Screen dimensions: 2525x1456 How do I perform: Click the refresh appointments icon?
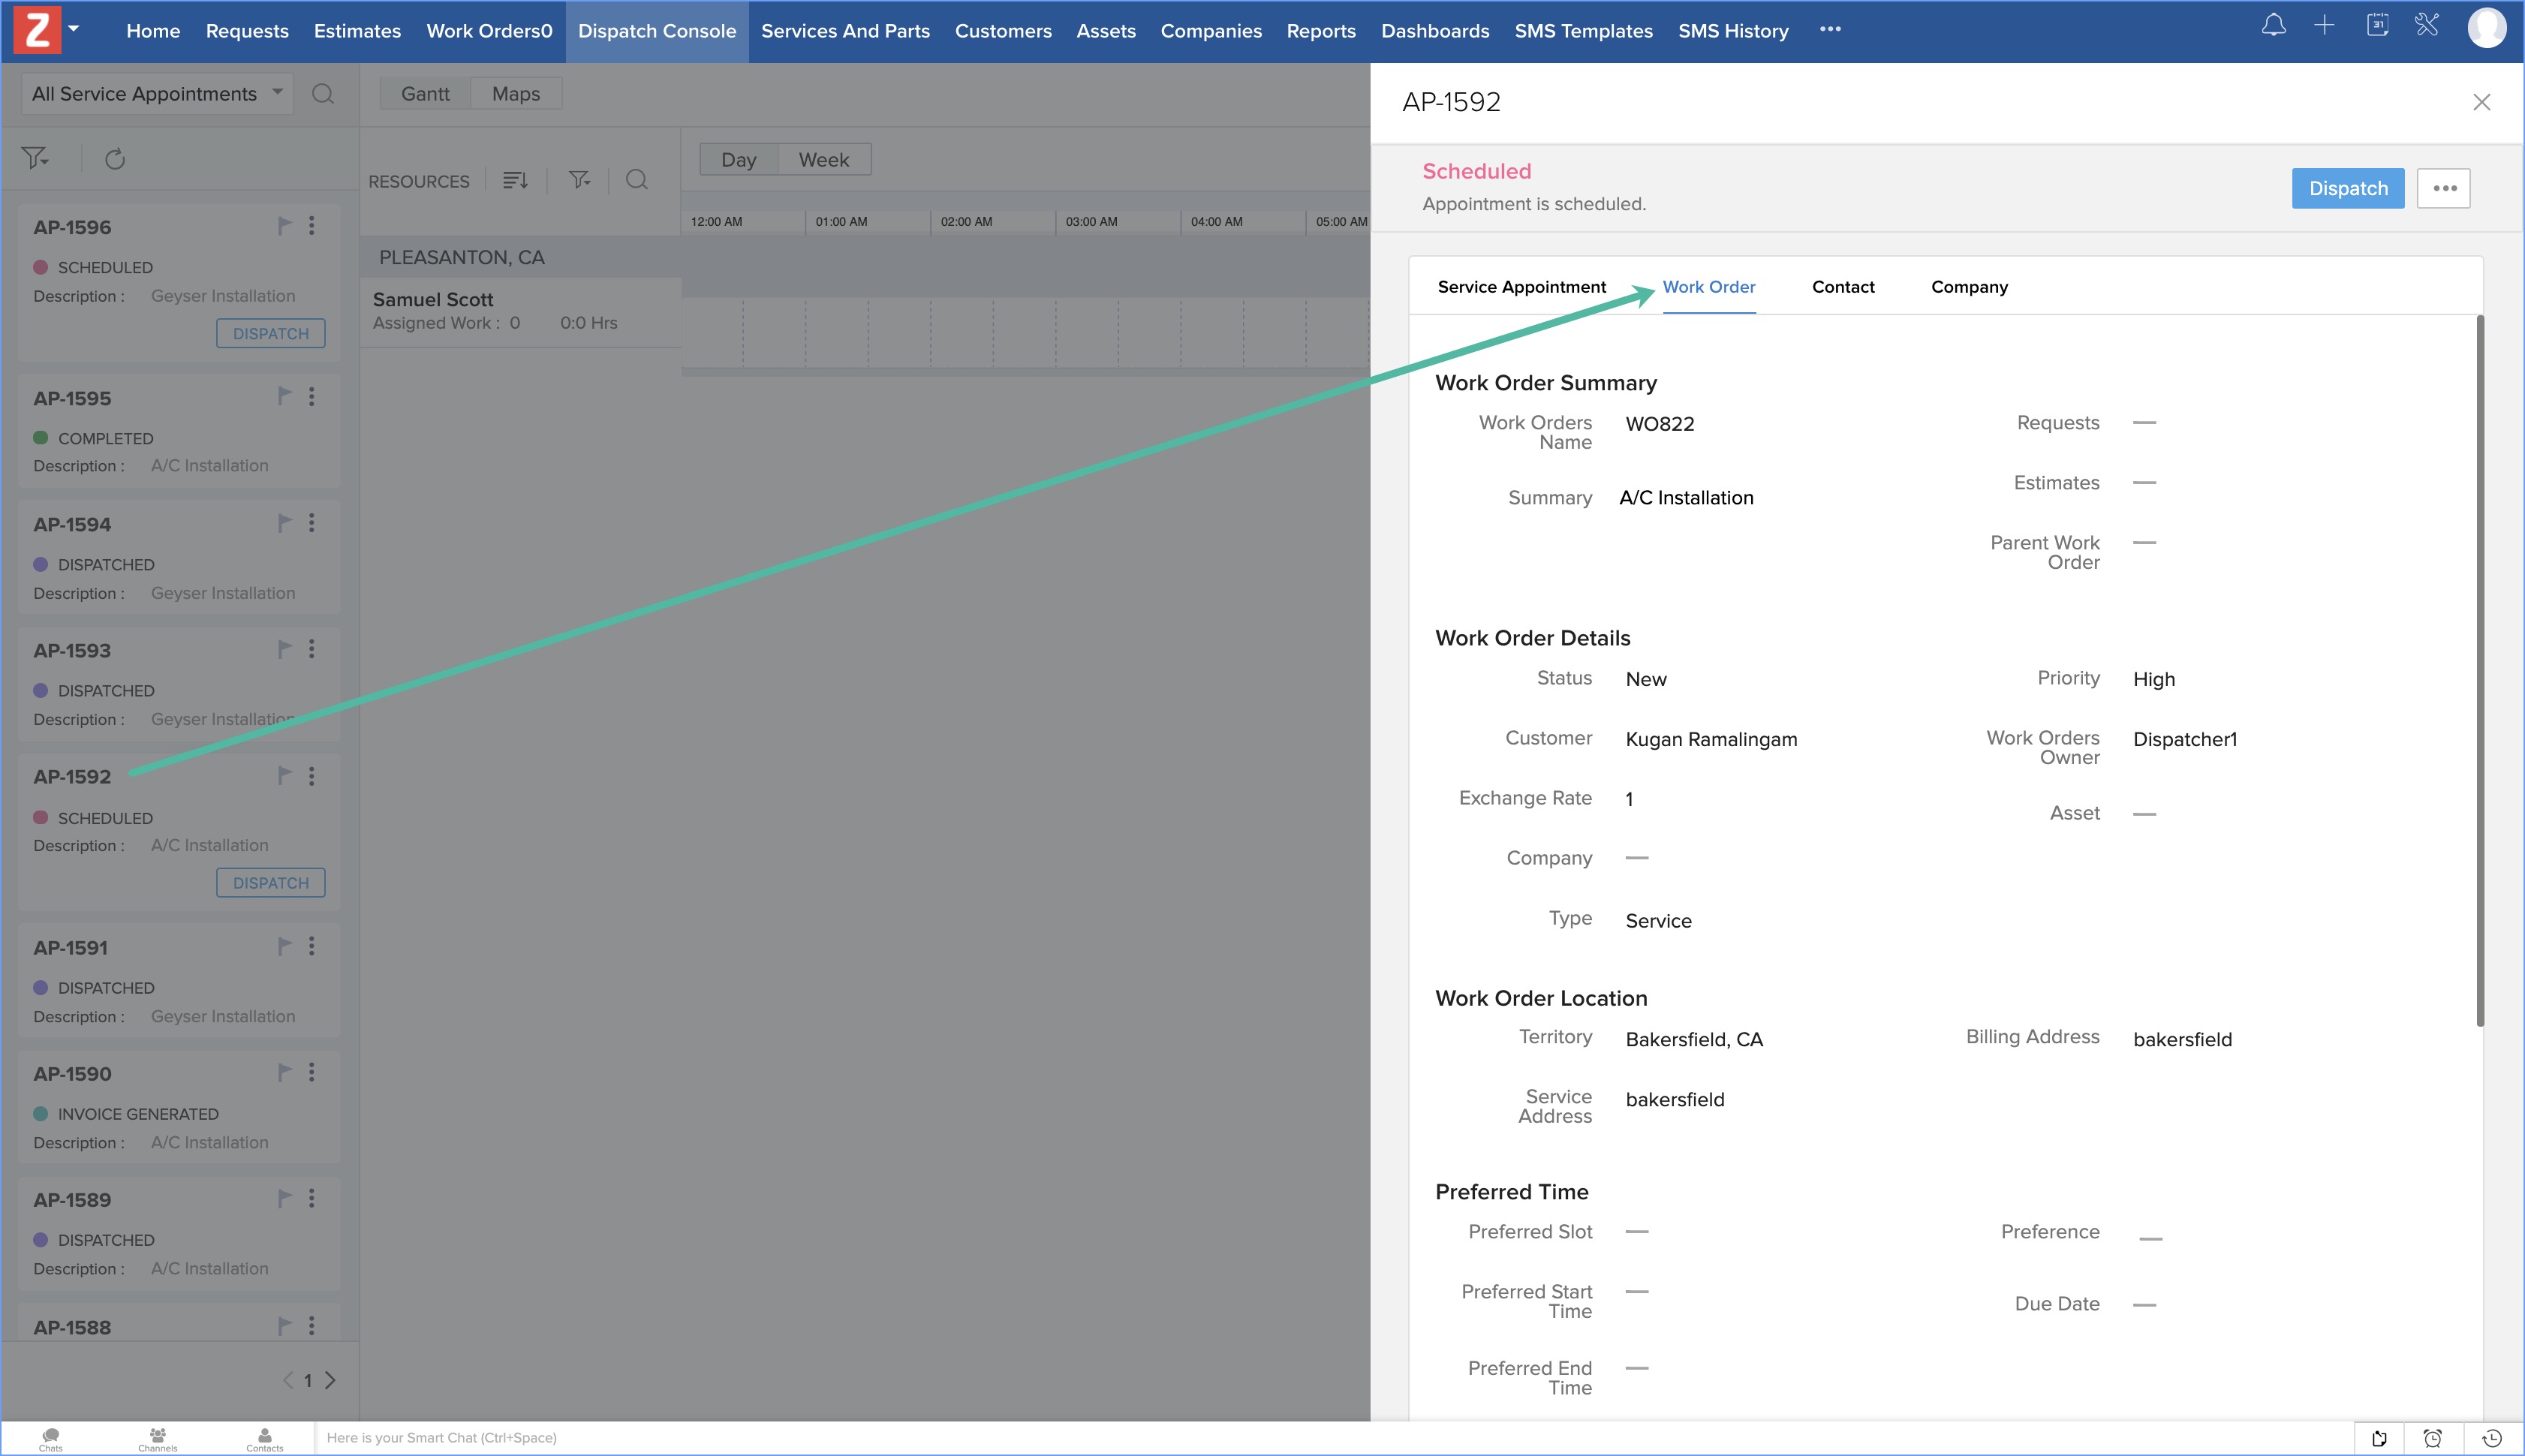point(115,159)
